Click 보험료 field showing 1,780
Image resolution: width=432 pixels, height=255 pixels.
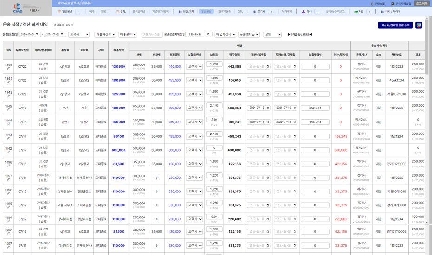coord(214,64)
